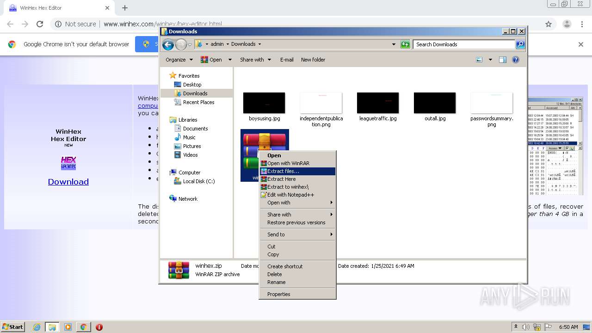
Task: Click Chrome reload button
Action: [x=40, y=24]
